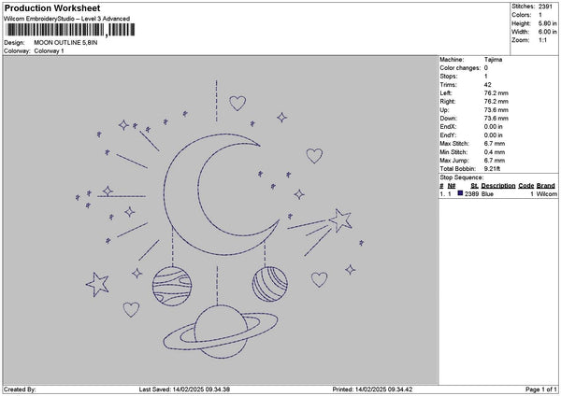
Task: Click the Total Bobbin value 9.21ft
Action: click(492, 169)
